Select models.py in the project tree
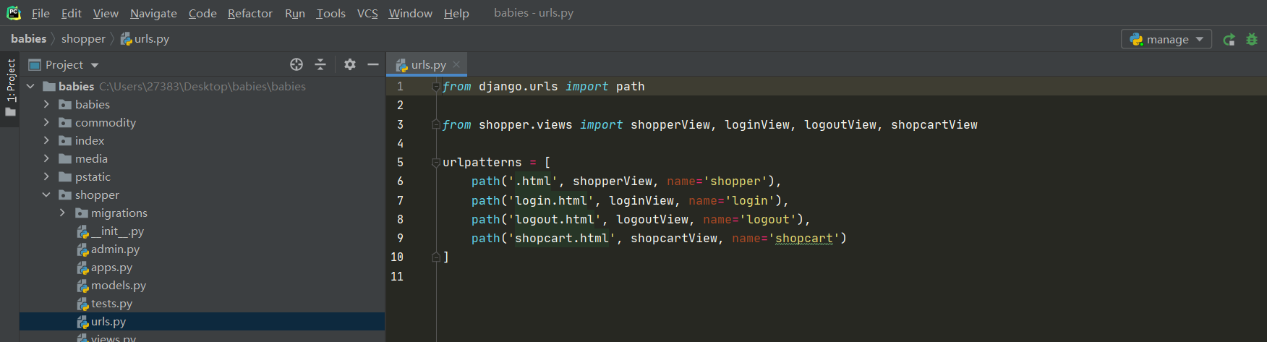Viewport: 1267px width, 342px height. tap(119, 285)
